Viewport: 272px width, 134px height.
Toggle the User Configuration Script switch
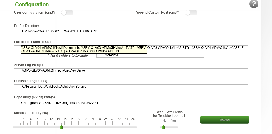pos(67,12)
